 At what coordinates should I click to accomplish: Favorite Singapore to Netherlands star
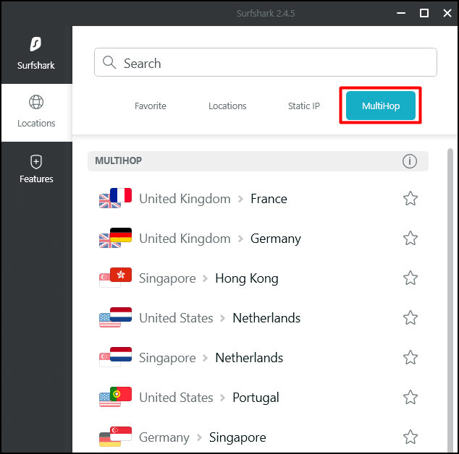point(410,358)
